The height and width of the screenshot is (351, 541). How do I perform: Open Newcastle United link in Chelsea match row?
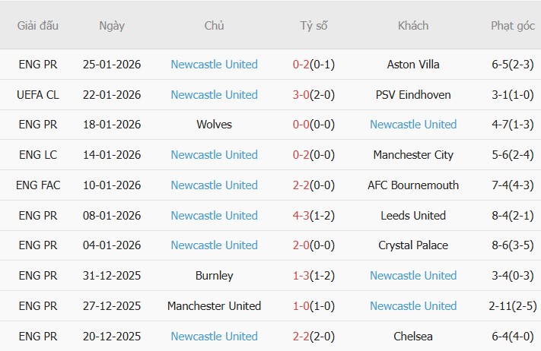[x=214, y=337]
